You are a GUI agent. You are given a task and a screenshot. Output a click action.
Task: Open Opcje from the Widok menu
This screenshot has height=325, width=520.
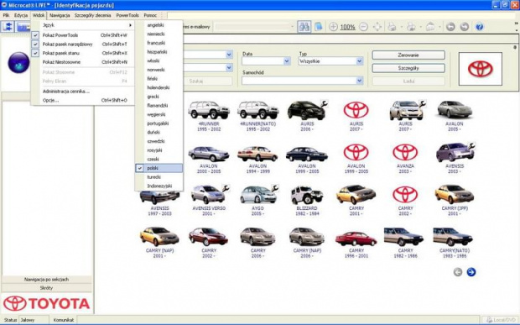[x=82, y=100]
